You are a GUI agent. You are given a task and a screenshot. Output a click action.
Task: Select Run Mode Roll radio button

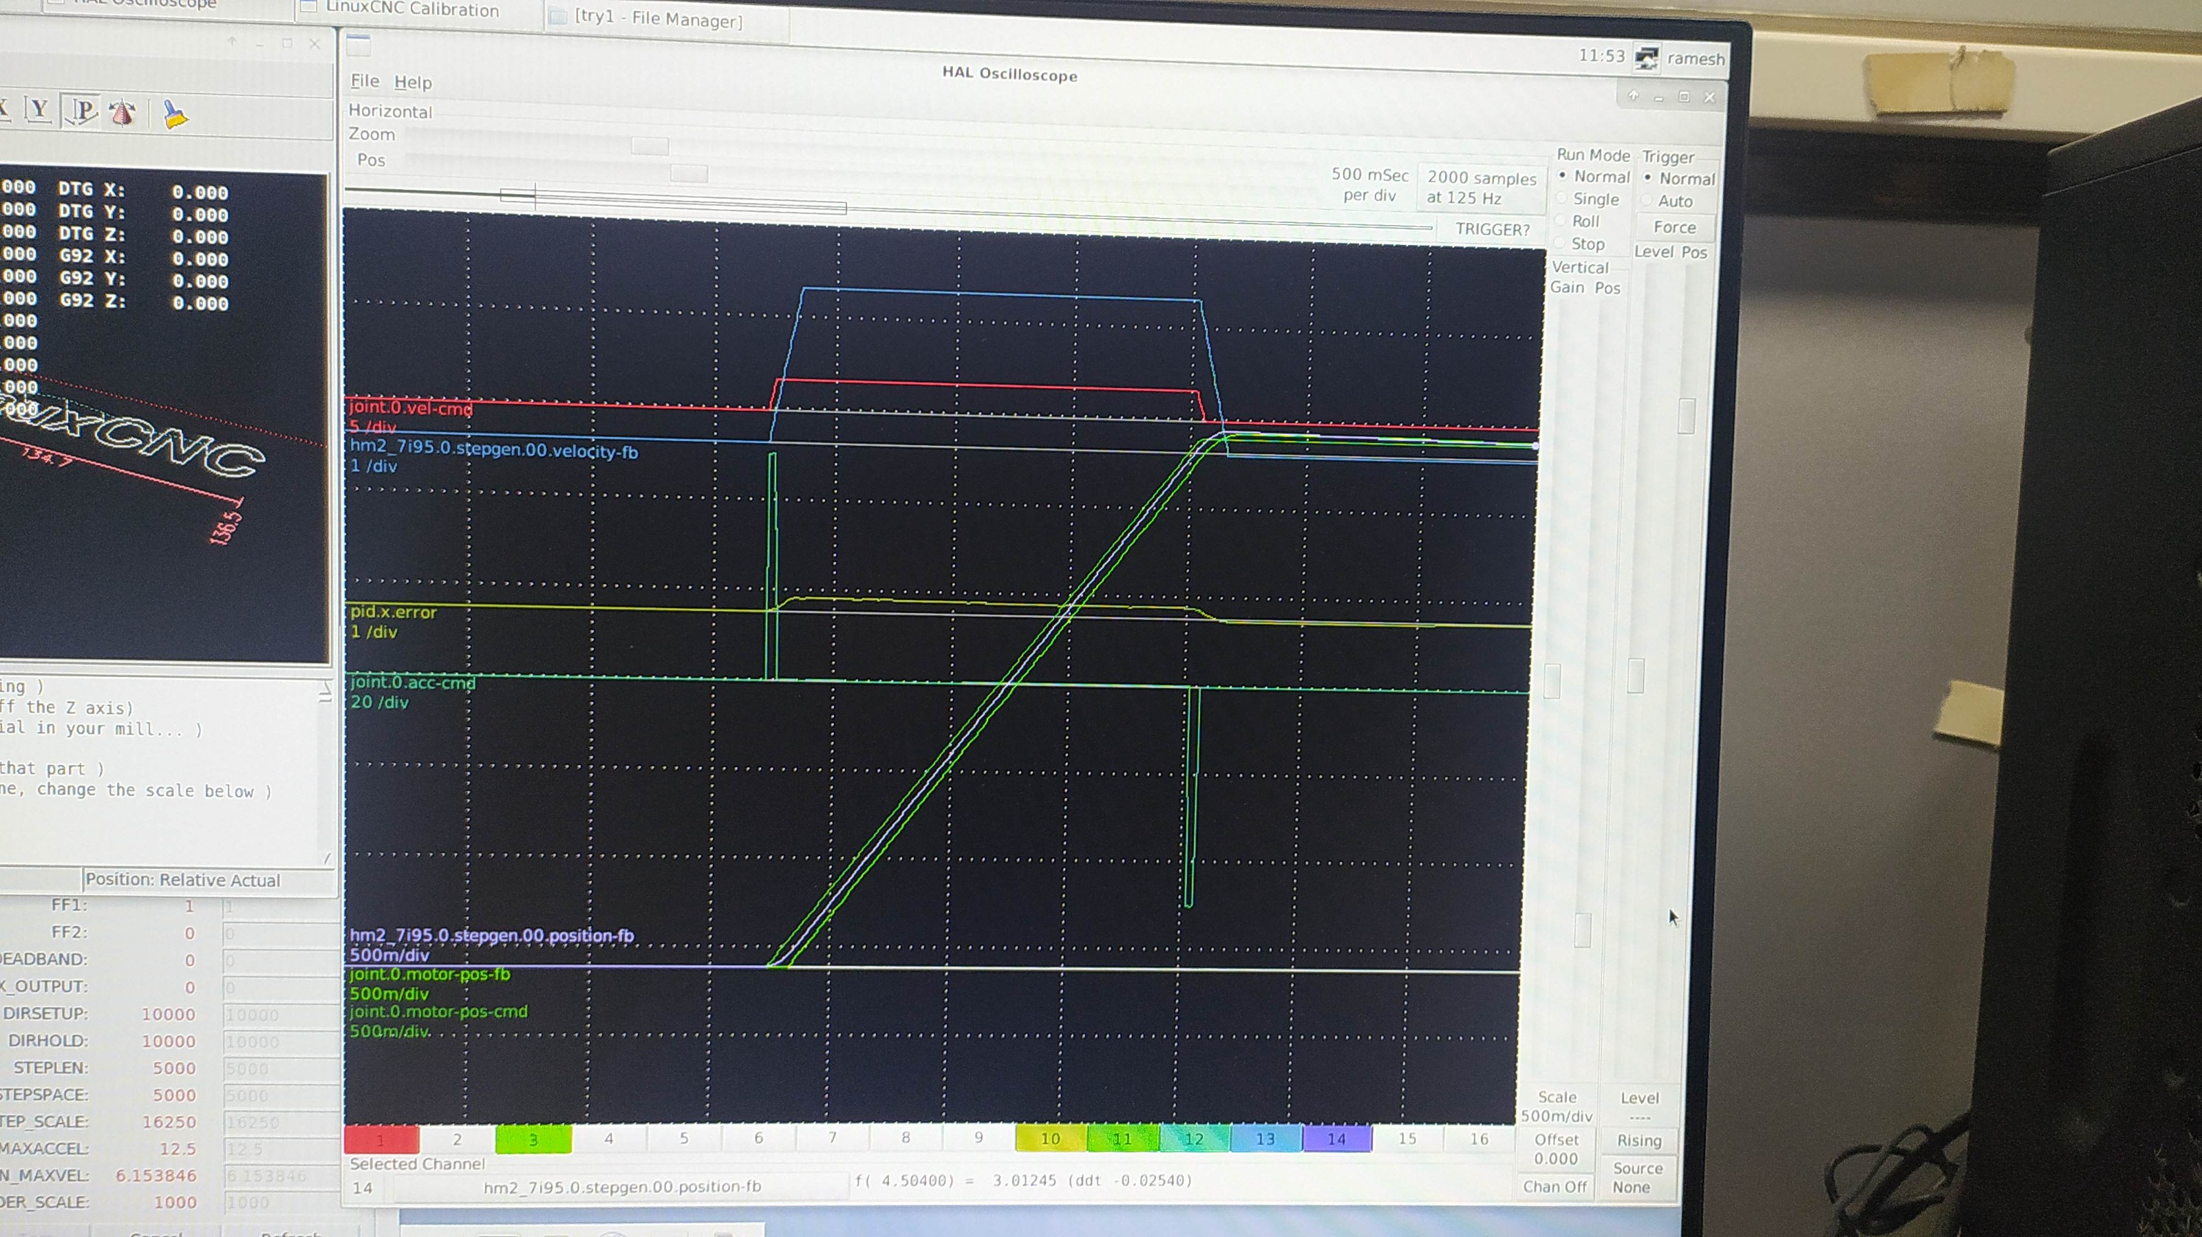tap(1560, 219)
